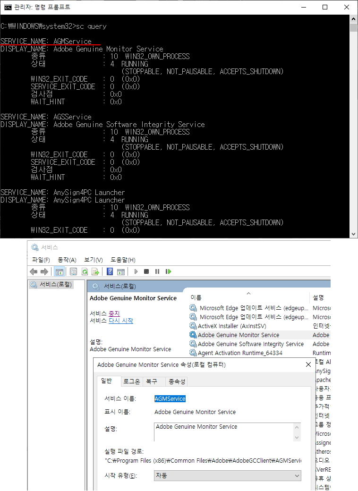Click the 중지 service link
Viewport: 358px width, 491px height.
pos(114,313)
